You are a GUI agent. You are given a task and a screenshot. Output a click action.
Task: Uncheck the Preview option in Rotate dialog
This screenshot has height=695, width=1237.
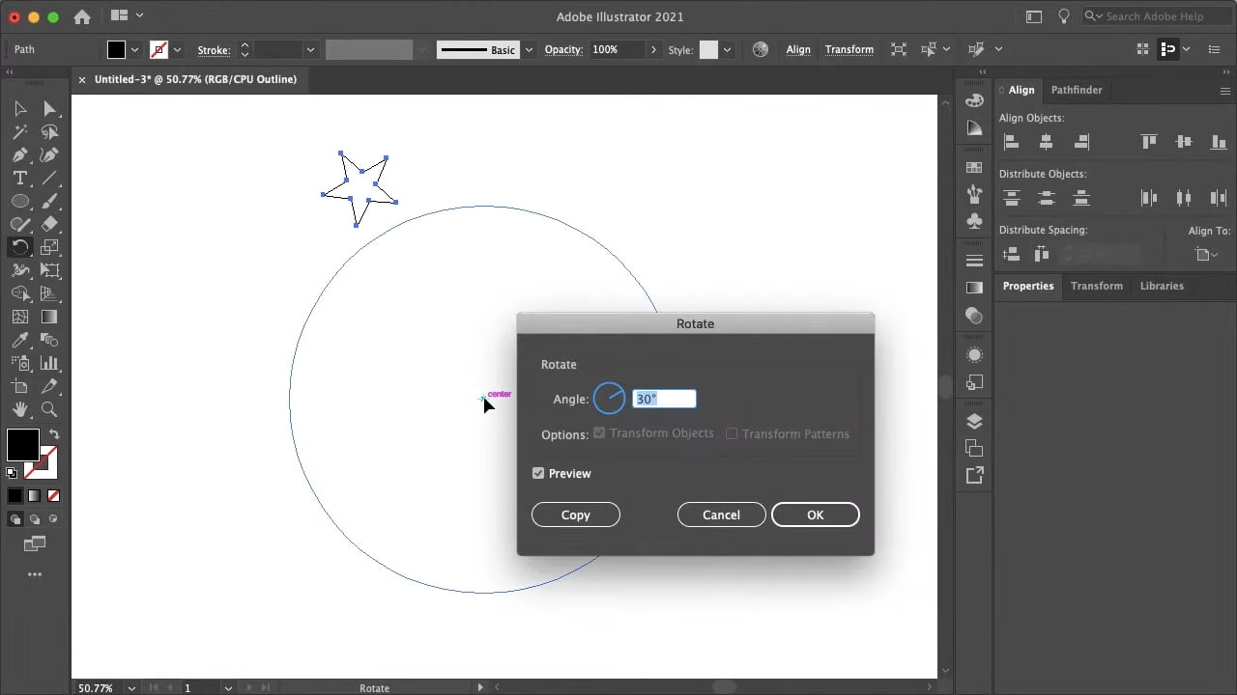click(538, 473)
